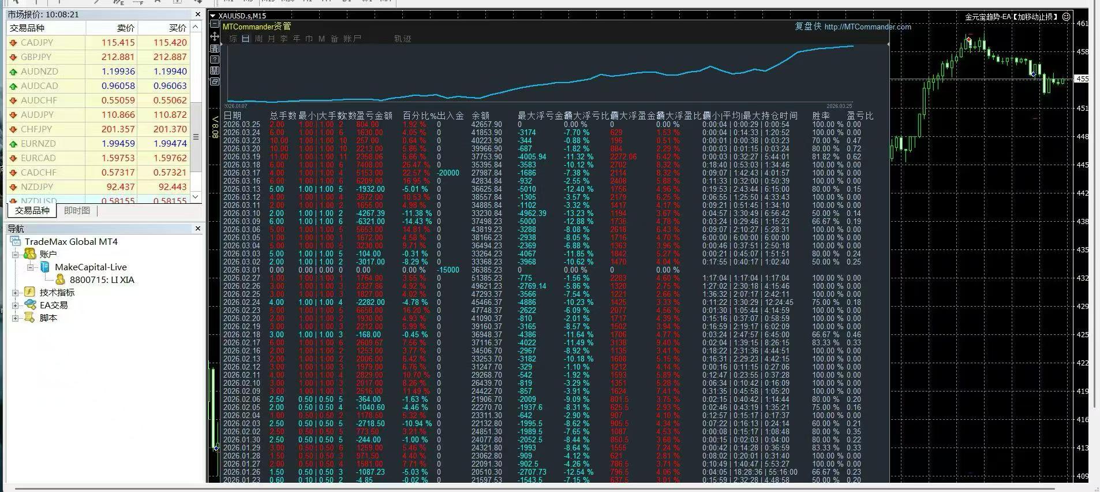
Task: Click the EA交易 expert advisor hat icon
Action: [30, 305]
